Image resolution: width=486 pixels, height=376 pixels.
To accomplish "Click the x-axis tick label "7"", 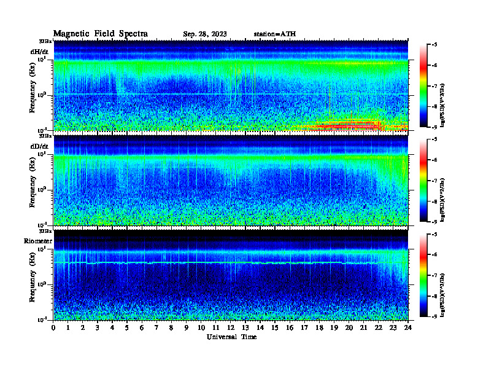I will pos(157,327).
